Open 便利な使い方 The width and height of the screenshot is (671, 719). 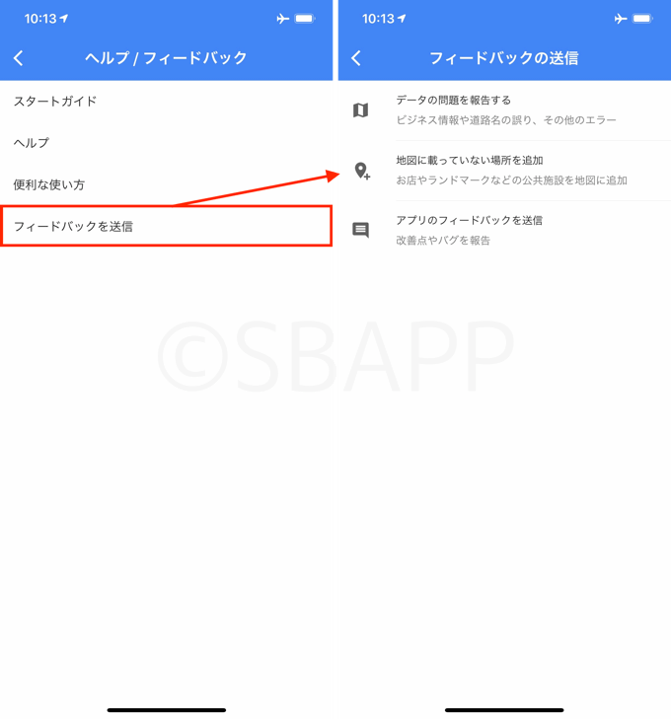166,184
